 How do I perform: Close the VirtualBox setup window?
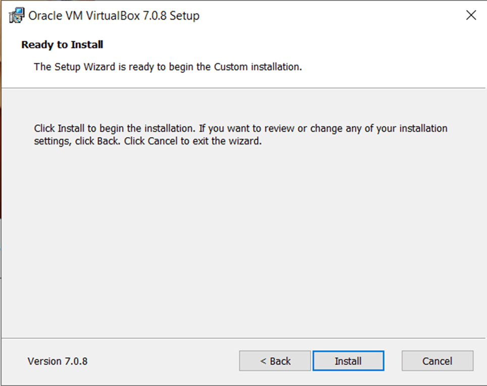pyautogui.click(x=471, y=15)
